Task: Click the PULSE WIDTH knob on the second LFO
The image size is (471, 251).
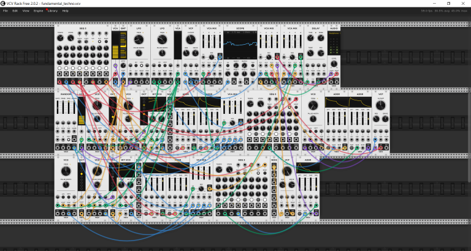Action: point(162,53)
